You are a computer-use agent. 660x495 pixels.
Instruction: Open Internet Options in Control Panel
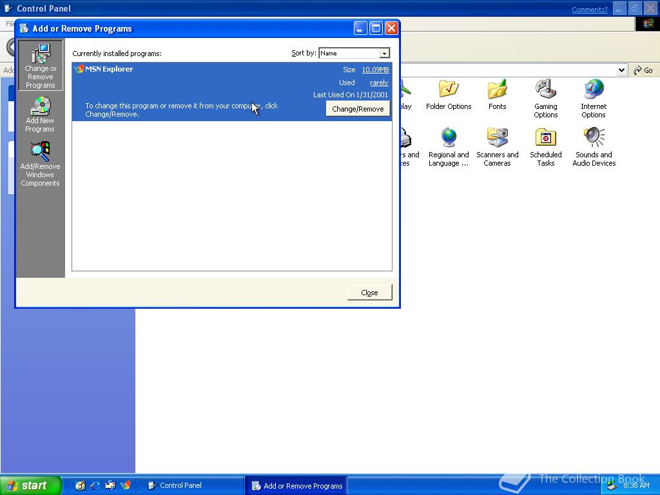(594, 99)
